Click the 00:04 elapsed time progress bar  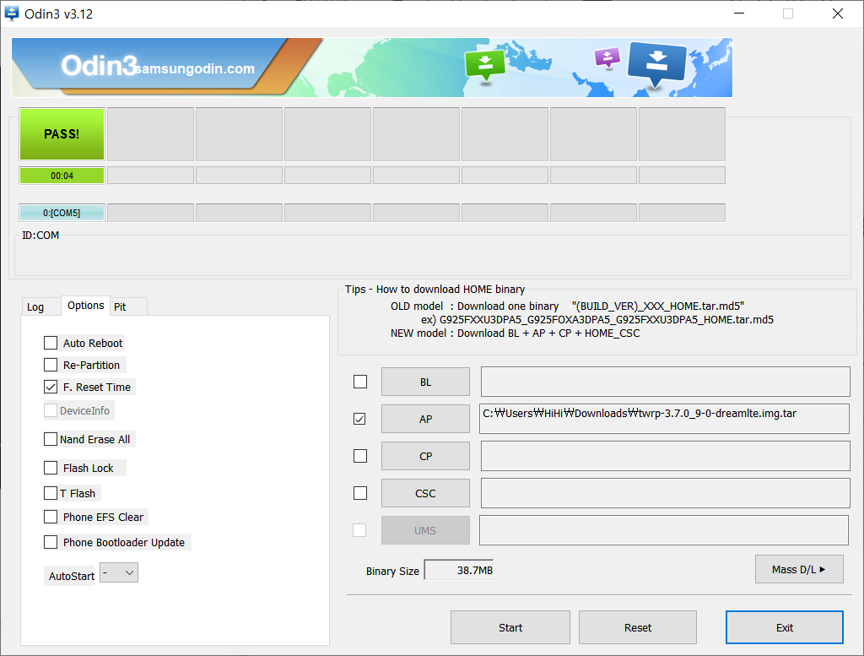coord(62,176)
